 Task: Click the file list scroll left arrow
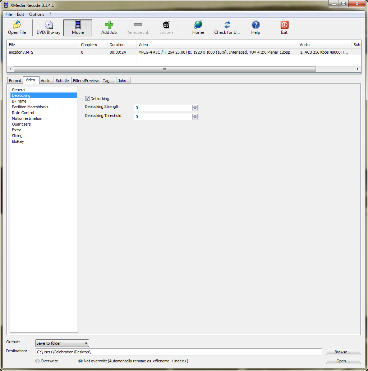[10, 69]
